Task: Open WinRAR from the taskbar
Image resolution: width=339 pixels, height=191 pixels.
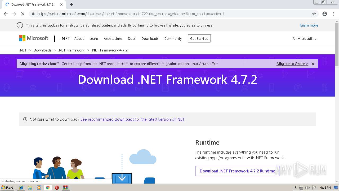Action: pos(65,188)
